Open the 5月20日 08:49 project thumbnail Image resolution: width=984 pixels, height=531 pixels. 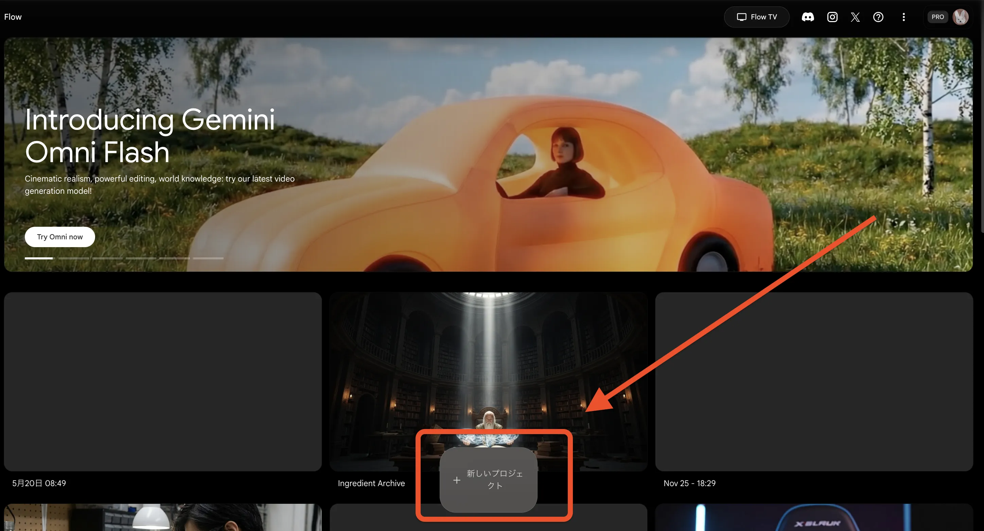click(x=163, y=381)
